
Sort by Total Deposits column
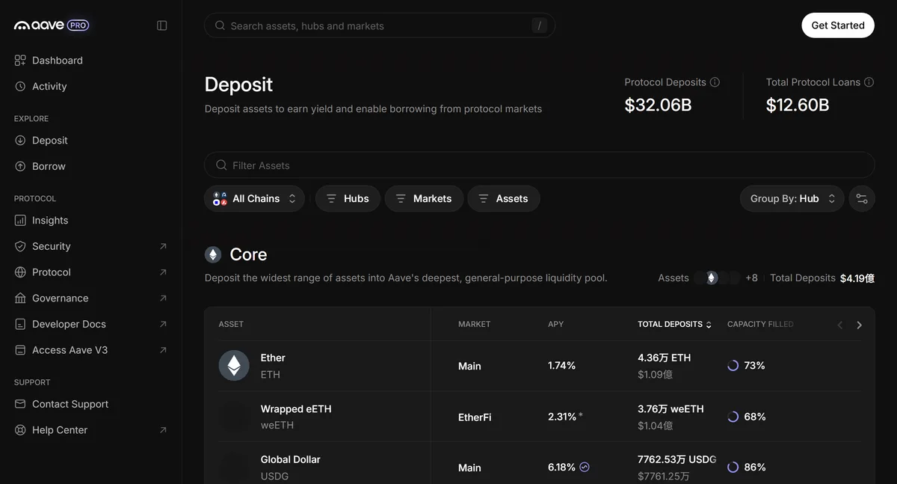click(x=674, y=325)
